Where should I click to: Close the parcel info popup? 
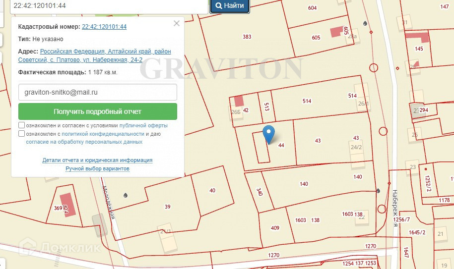177,23
